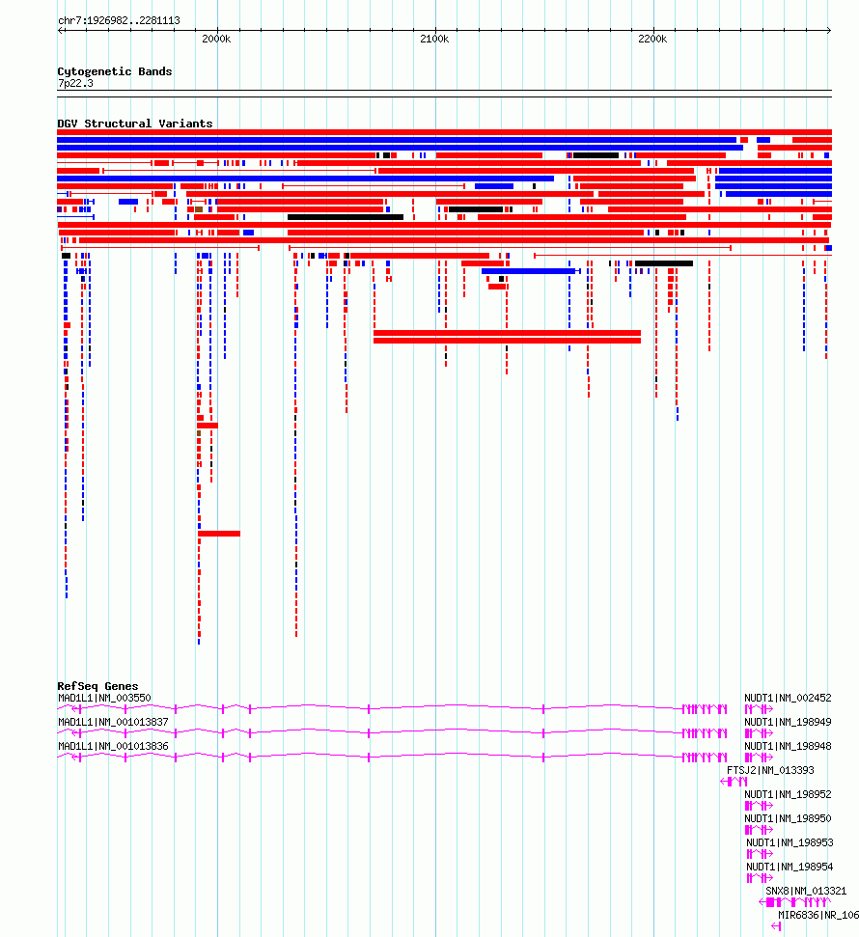Open the NUDT1|NM_198954 gene label

point(790,867)
